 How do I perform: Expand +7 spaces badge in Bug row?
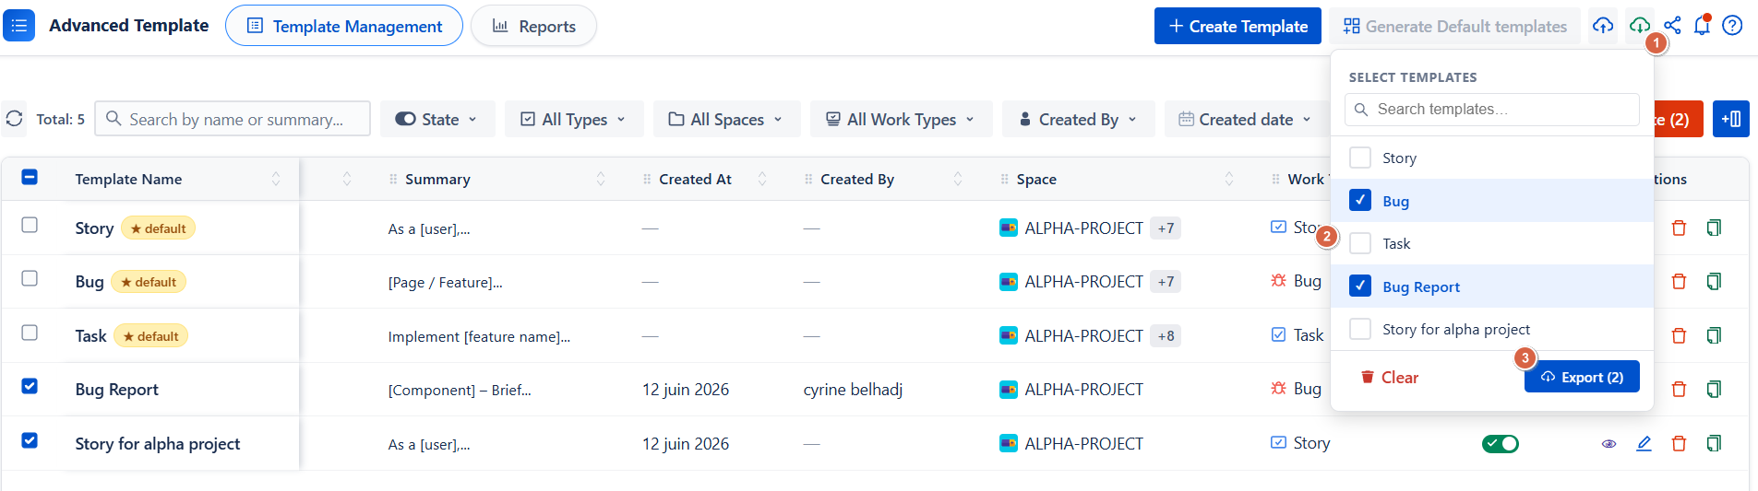(1166, 281)
